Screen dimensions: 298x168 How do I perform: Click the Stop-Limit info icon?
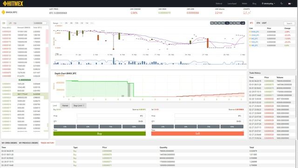click(83, 105)
